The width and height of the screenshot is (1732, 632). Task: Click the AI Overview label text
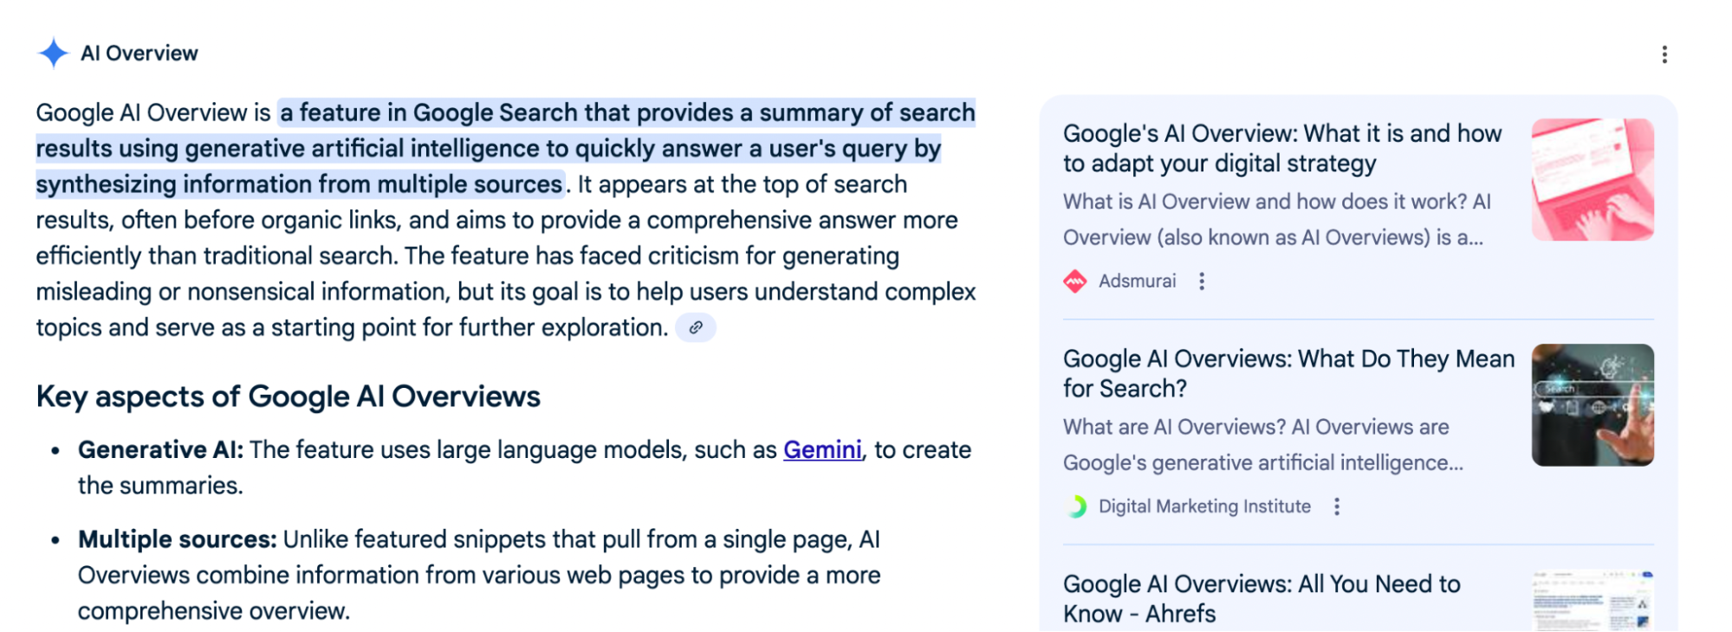139,53
